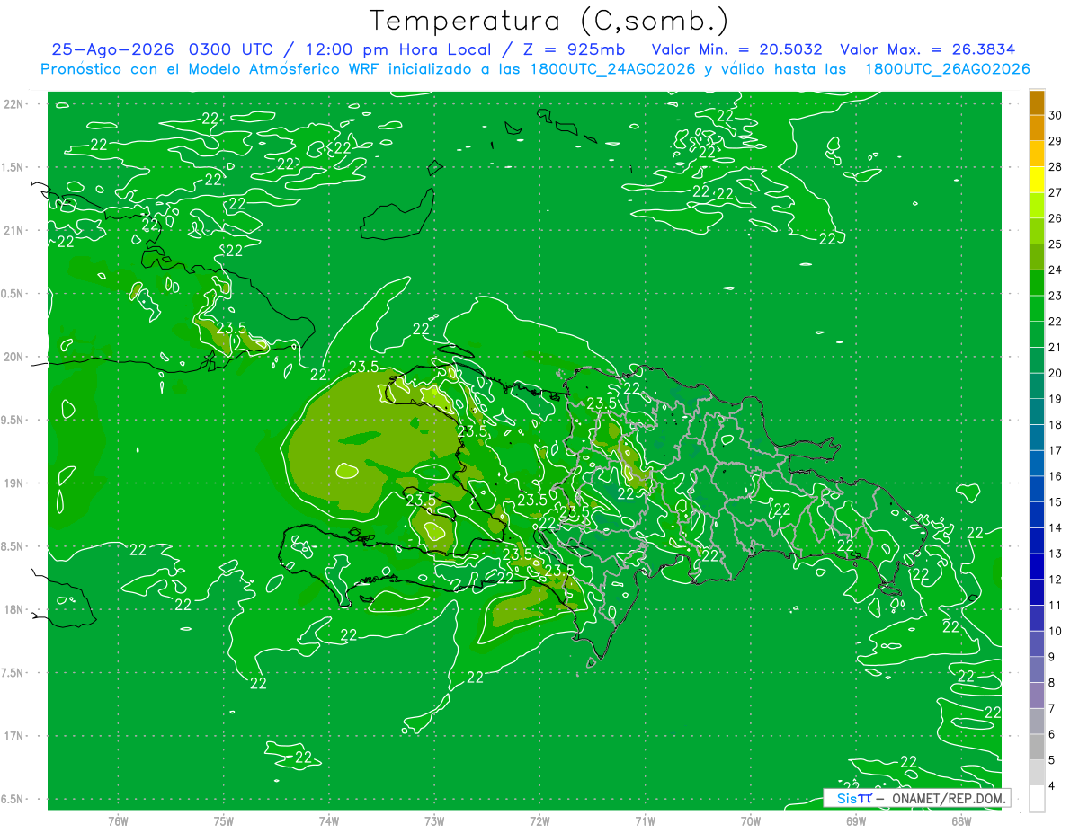Screen dimensions: 1079x833
Task: Click the number 26 on the color scale
Action: [x=1056, y=218]
